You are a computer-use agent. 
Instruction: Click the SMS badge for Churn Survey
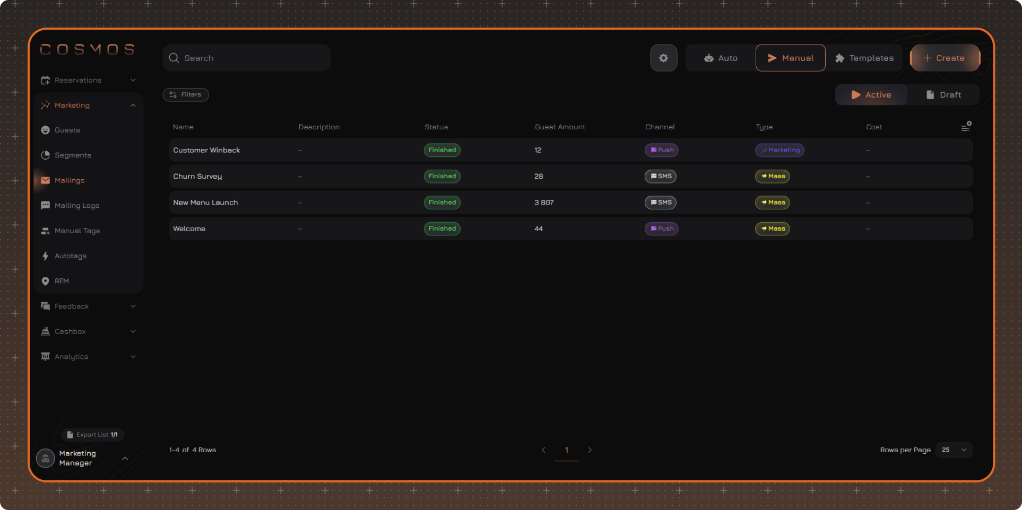(660, 176)
